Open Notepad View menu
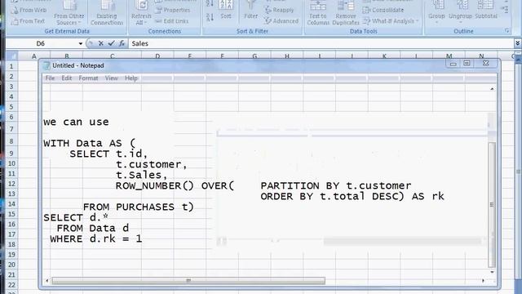The image size is (522, 294). click(111, 78)
